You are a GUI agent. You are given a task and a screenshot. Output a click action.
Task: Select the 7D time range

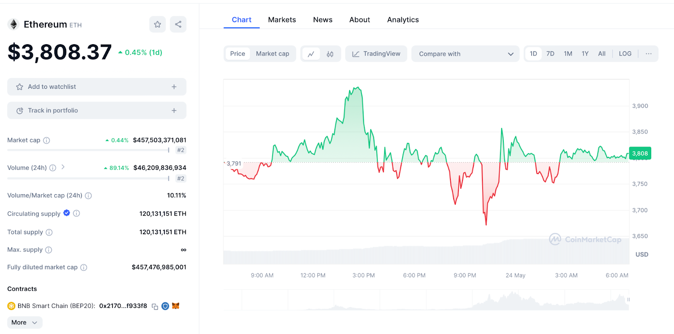coord(550,54)
